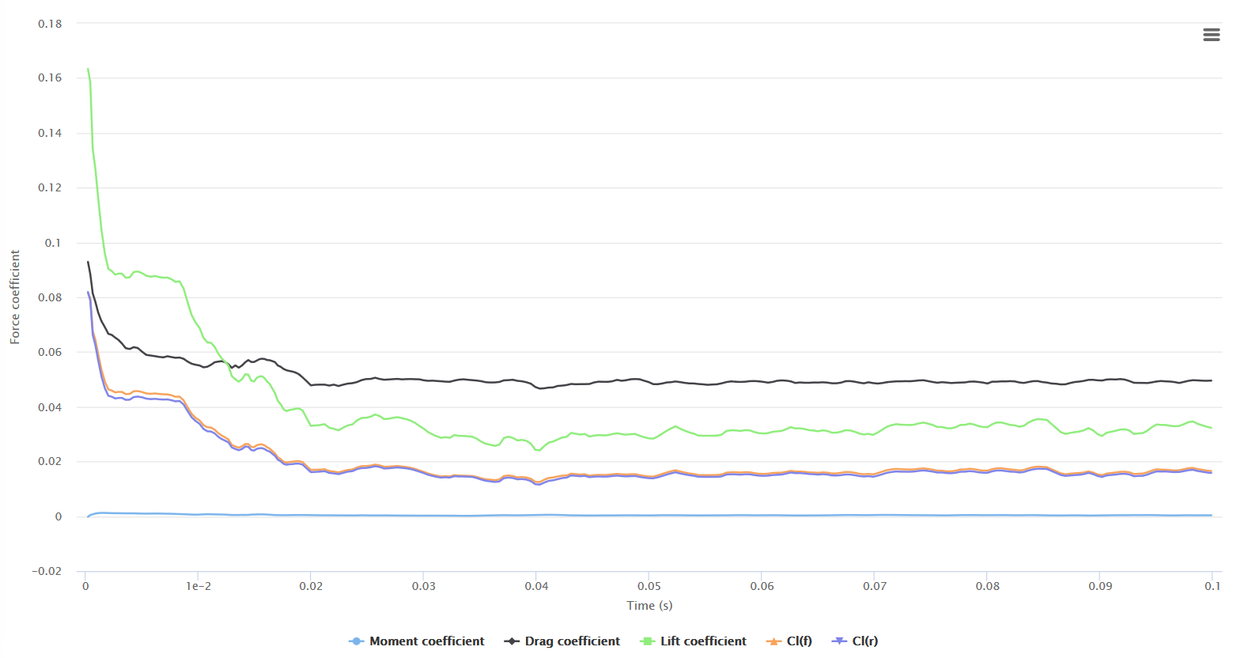
Task: Toggle the Moment coefficient series label
Action: pos(426,641)
